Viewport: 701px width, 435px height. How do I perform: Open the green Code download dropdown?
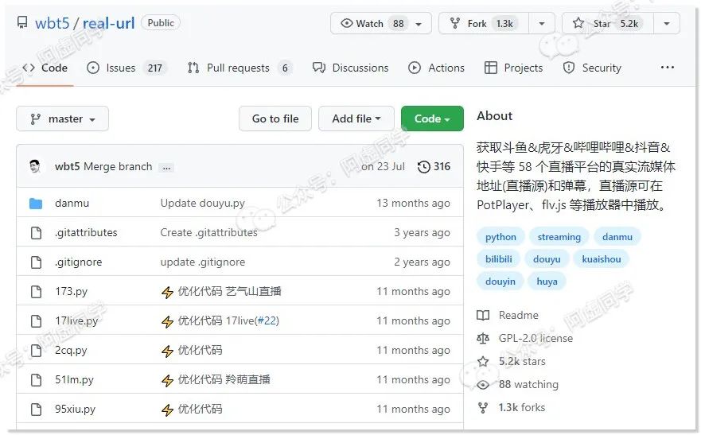coord(432,118)
